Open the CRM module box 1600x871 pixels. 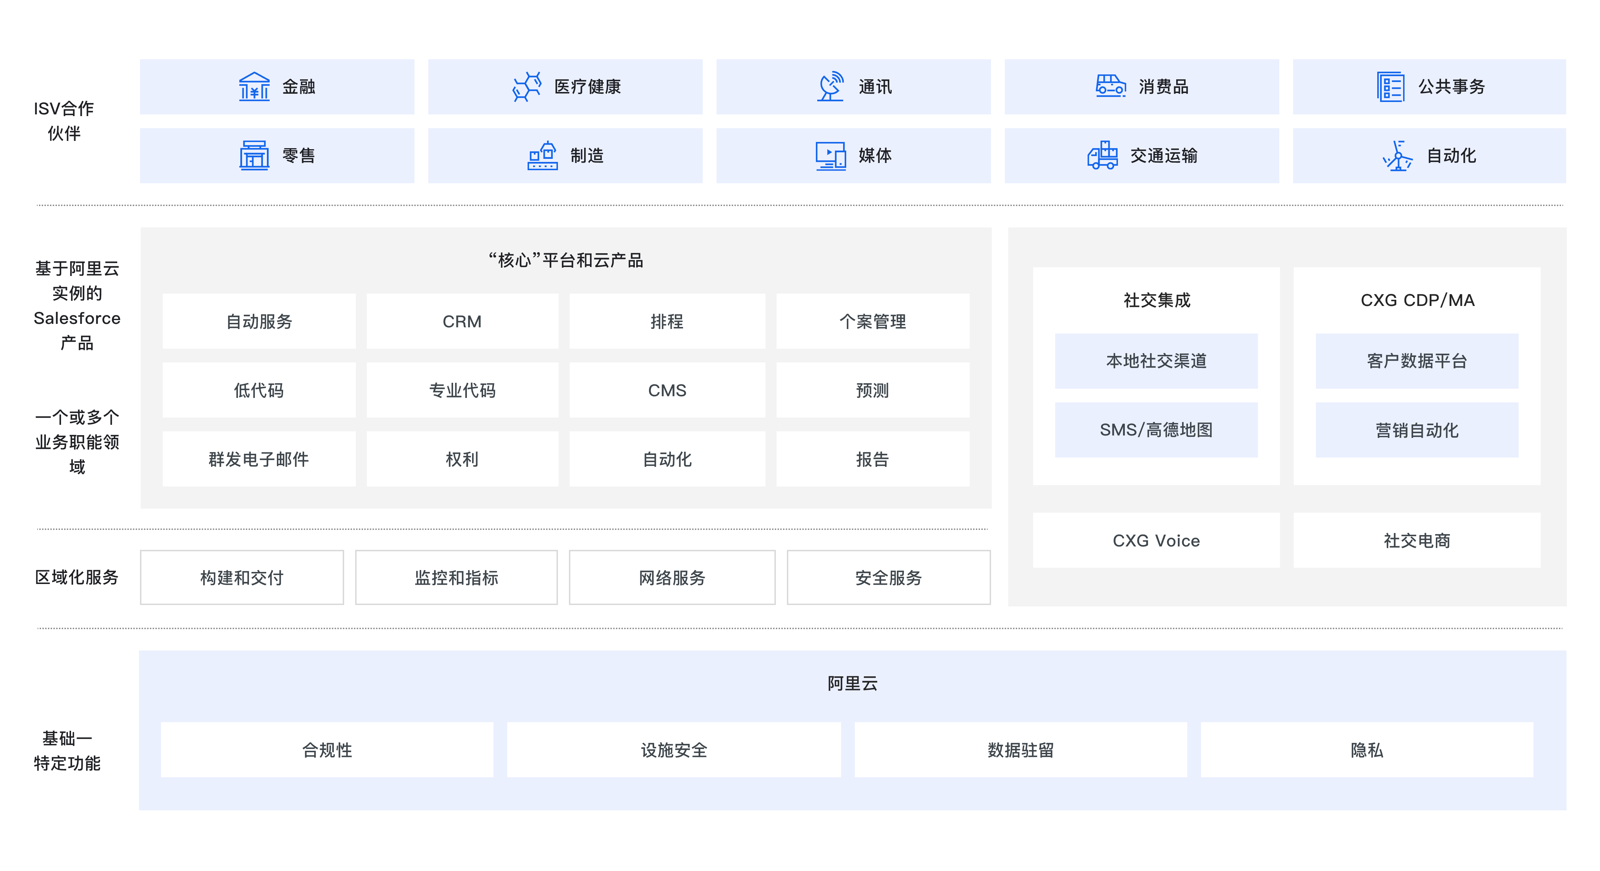pyautogui.click(x=462, y=321)
